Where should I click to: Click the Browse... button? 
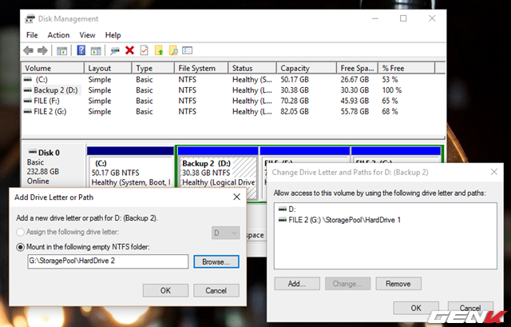(216, 261)
